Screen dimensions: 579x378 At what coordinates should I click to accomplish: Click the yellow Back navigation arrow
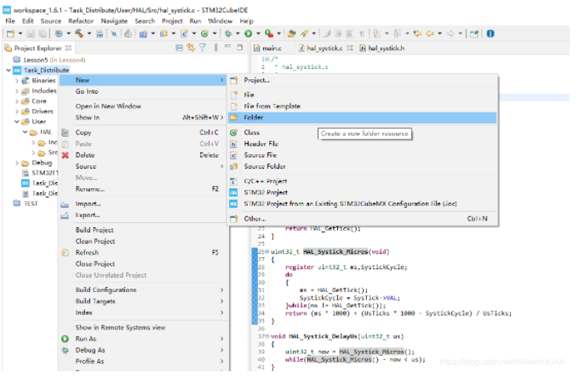click(430, 33)
